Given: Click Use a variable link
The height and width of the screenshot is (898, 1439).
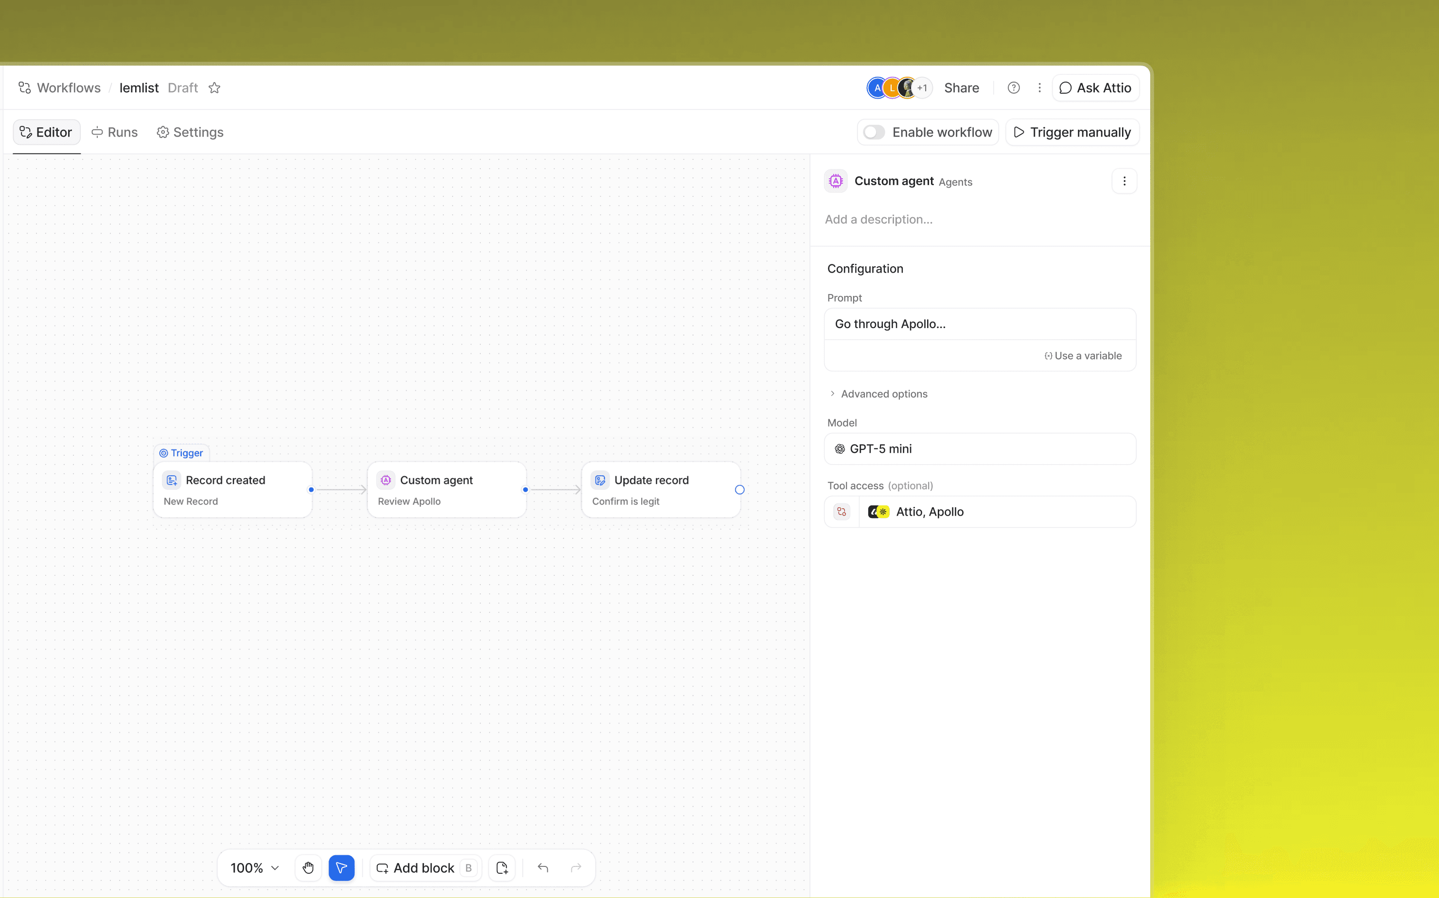Looking at the screenshot, I should pyautogui.click(x=1083, y=355).
